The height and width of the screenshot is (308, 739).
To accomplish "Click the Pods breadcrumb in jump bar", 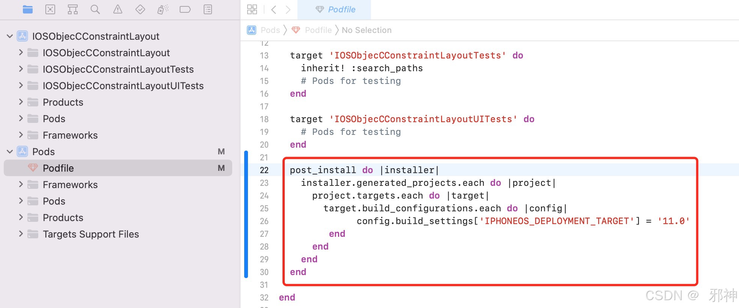I will coord(270,30).
